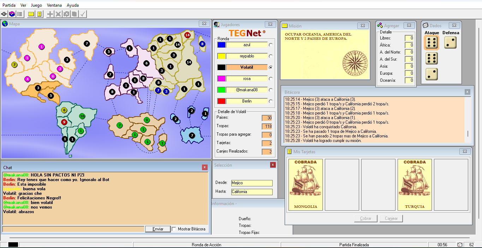Open the Juego menu
This screenshot has height=248, width=482.
36,5
